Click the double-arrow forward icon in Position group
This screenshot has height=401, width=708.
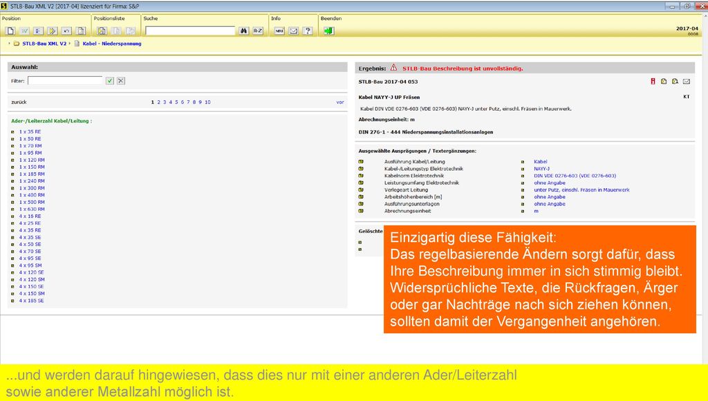pyautogui.click(x=53, y=30)
